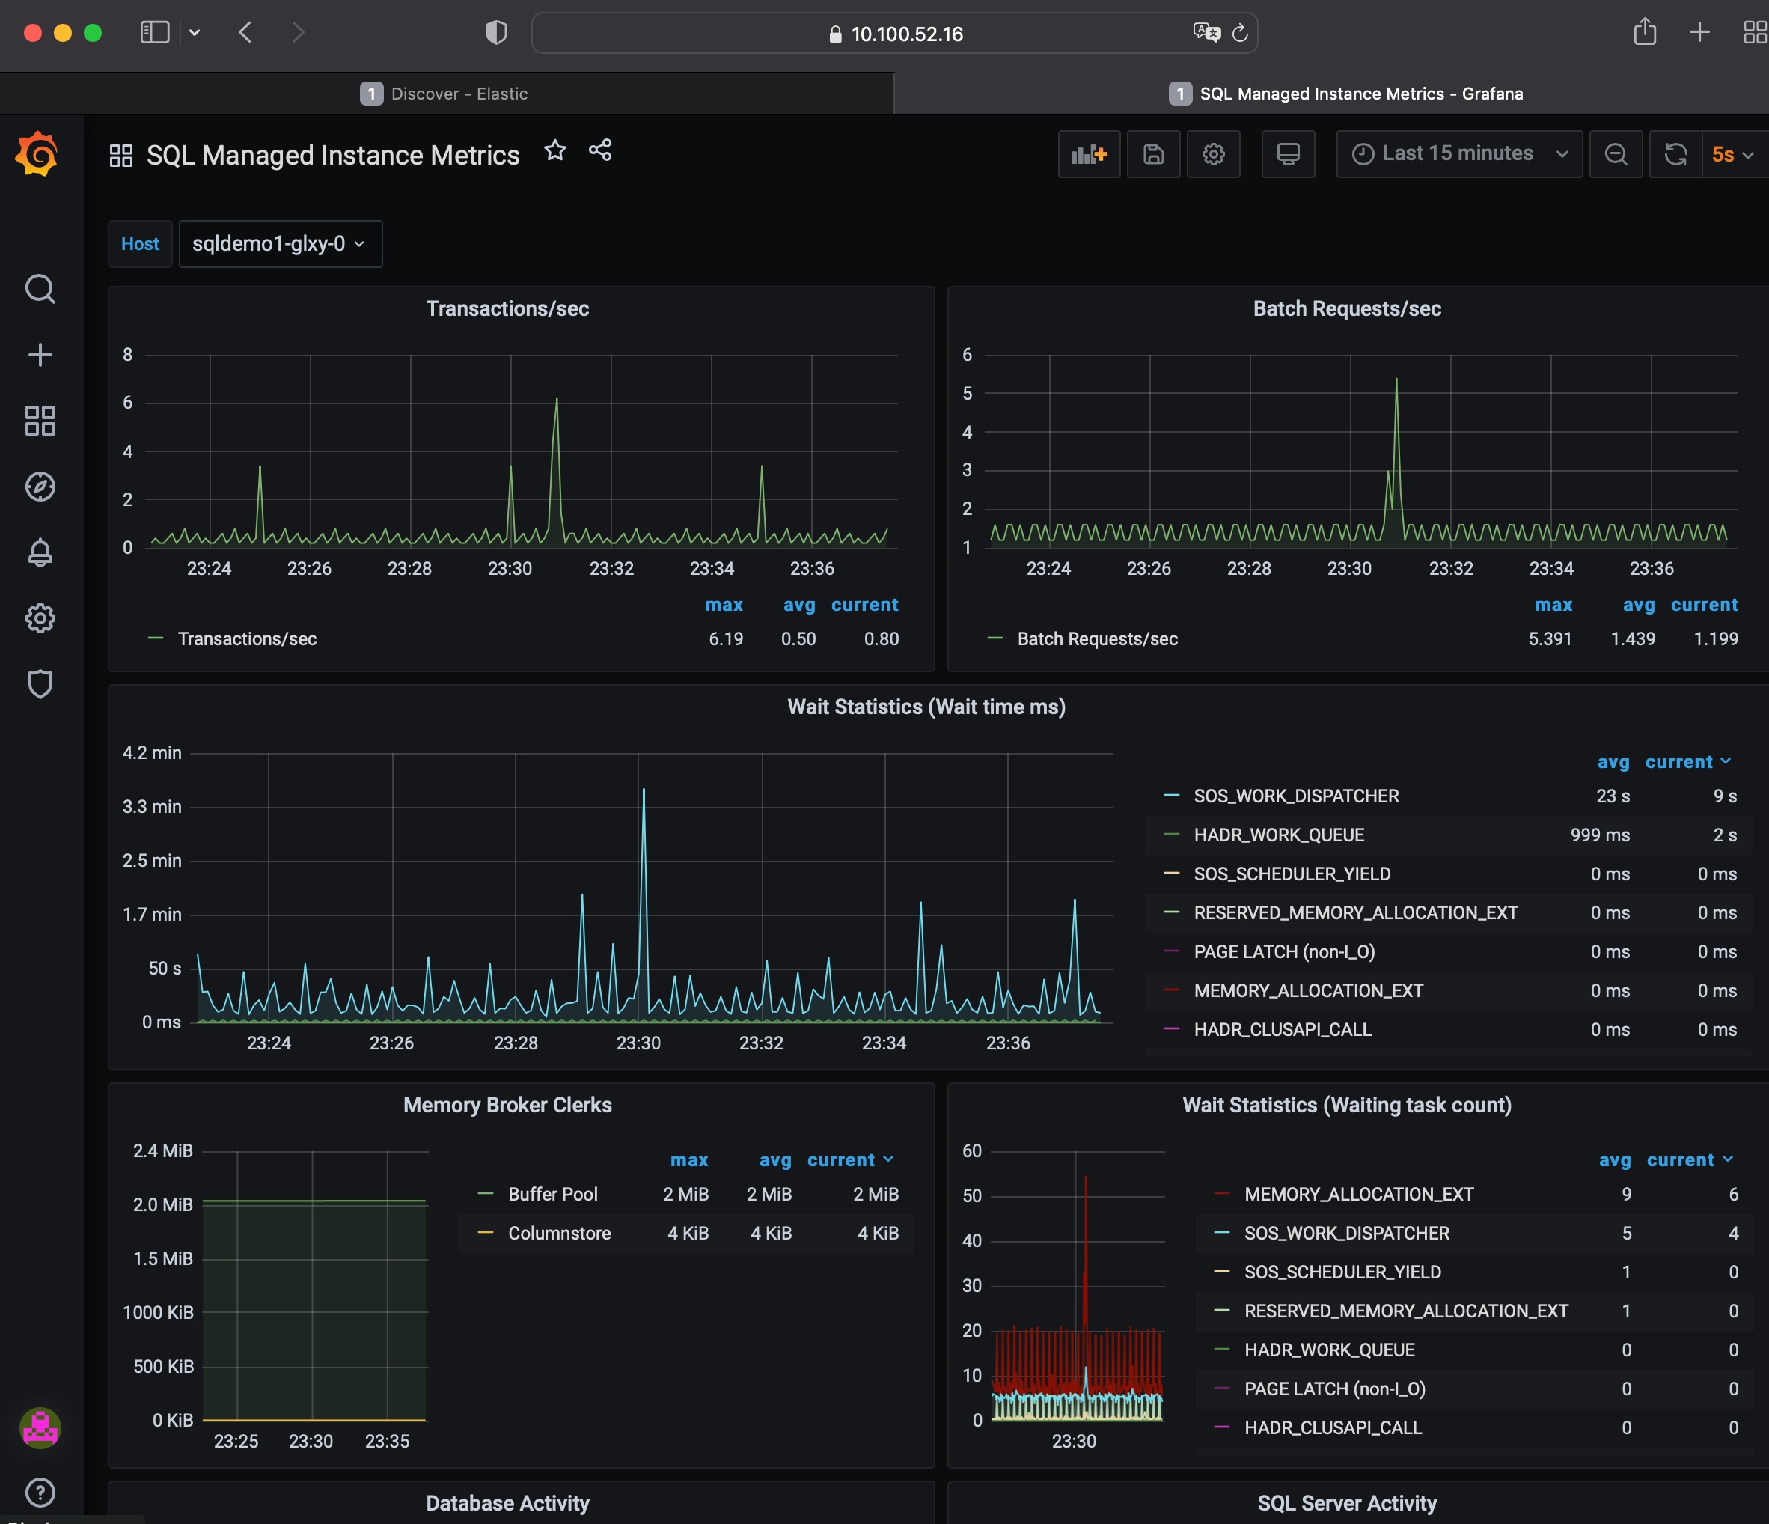This screenshot has width=1769, height=1524.
Task: Open the Dashboards grid icon in the sidebar
Action: (x=40, y=421)
